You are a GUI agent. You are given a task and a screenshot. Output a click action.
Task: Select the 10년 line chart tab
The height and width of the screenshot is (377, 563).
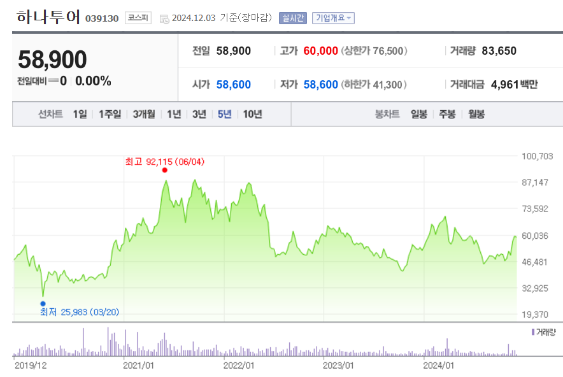(x=252, y=114)
